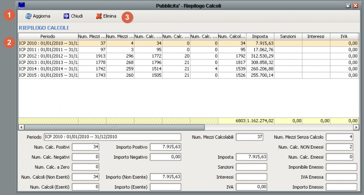Click the restore window icon in title bar
Image resolution: width=364 pixels, height=195 pixels.
(x=348, y=5)
